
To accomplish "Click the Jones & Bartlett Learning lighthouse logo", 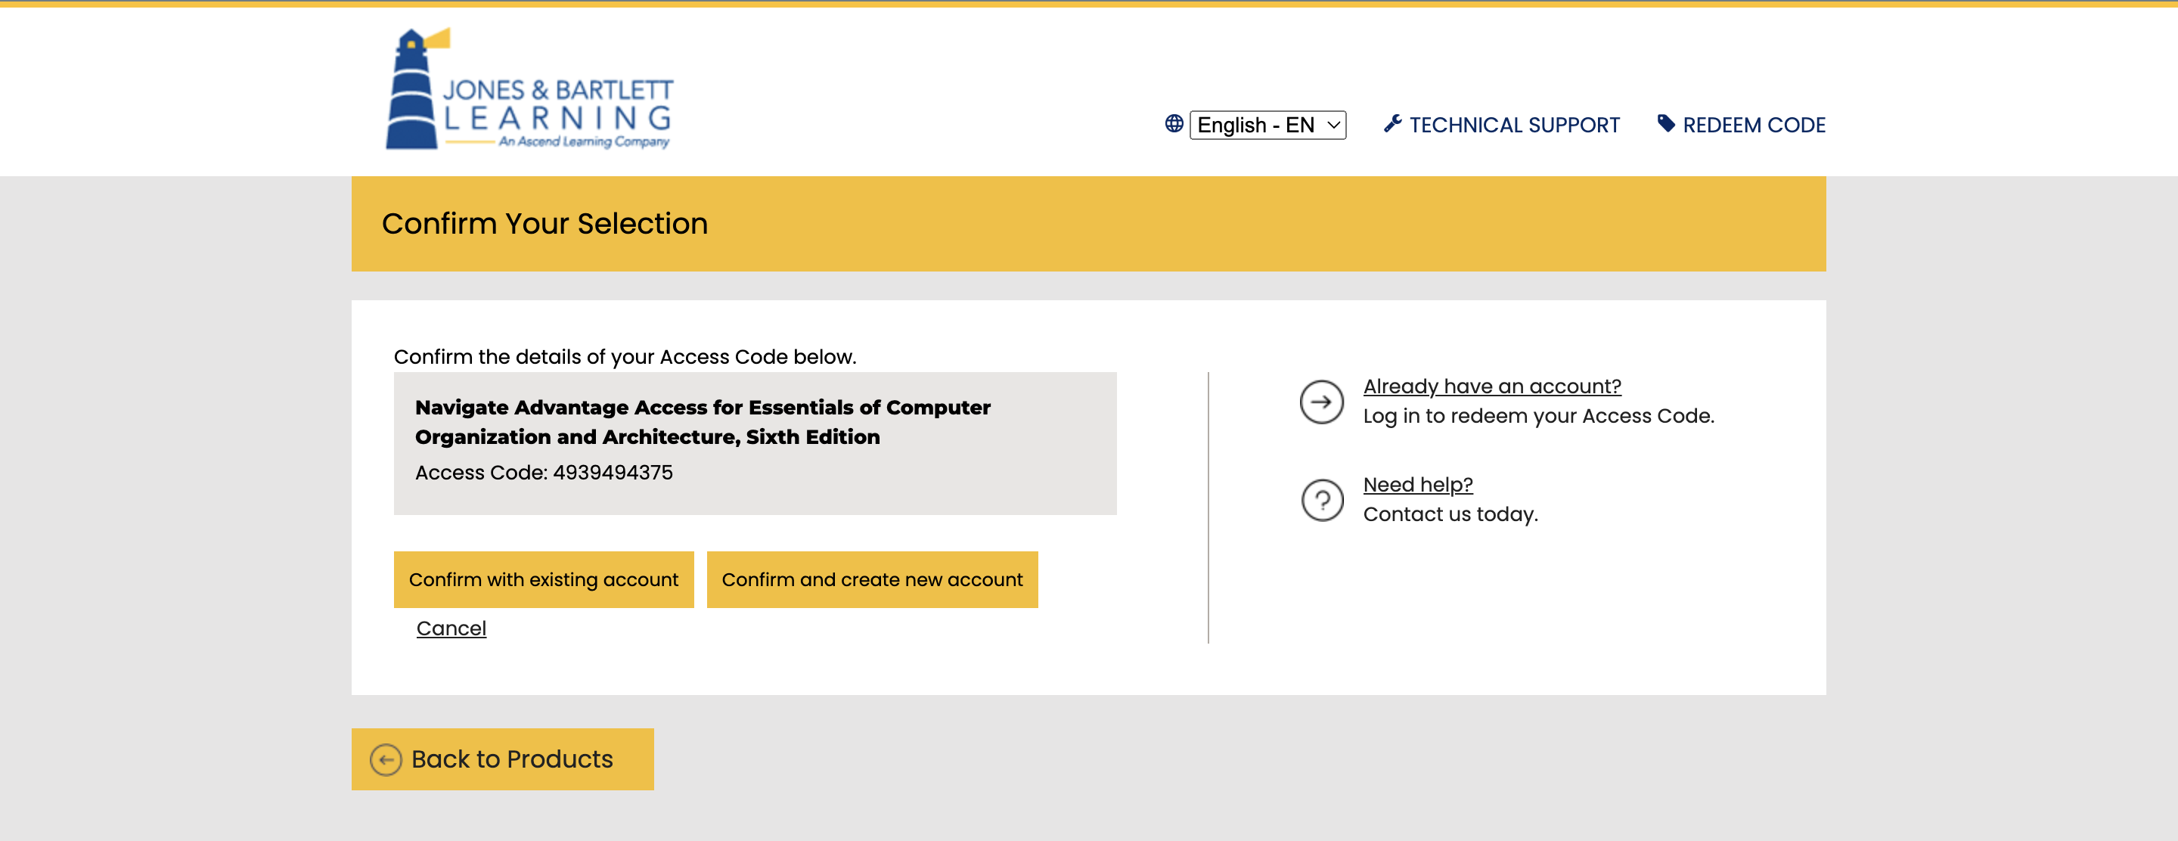I will (529, 89).
